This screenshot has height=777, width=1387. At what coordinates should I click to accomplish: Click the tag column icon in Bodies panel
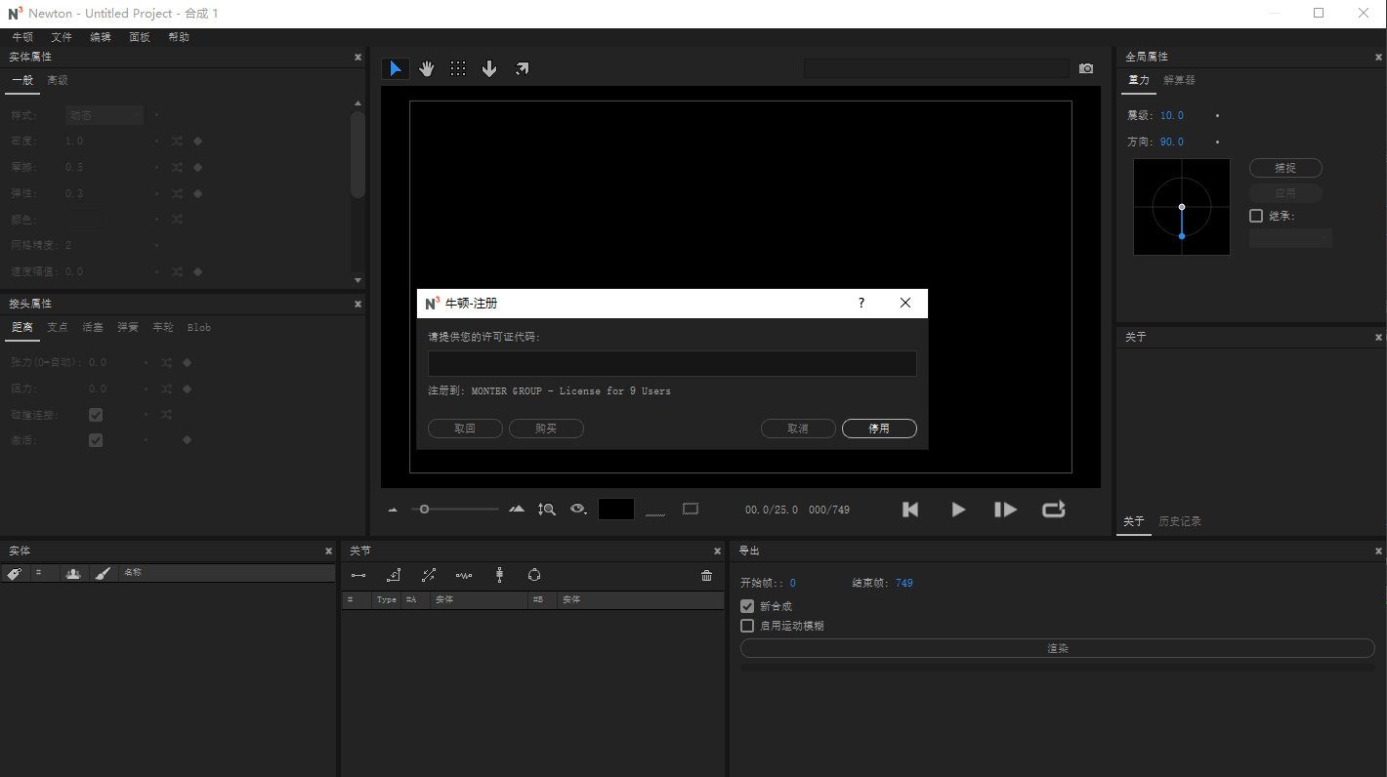click(x=15, y=574)
